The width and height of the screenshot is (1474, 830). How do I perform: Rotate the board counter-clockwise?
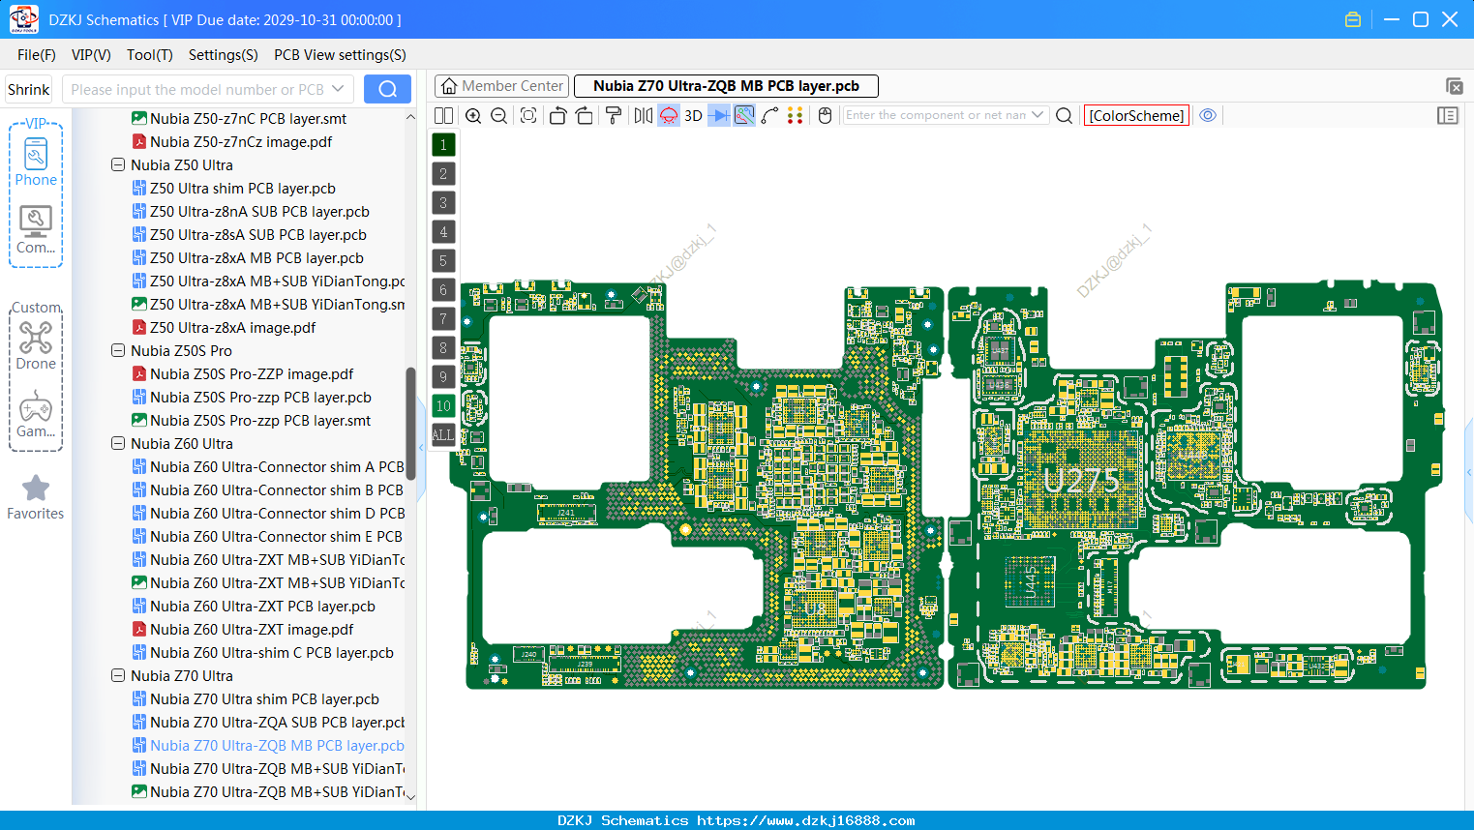click(x=557, y=115)
